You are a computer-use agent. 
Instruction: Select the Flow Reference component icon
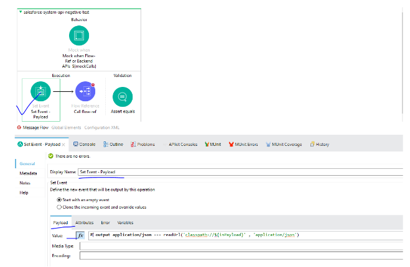(85, 91)
